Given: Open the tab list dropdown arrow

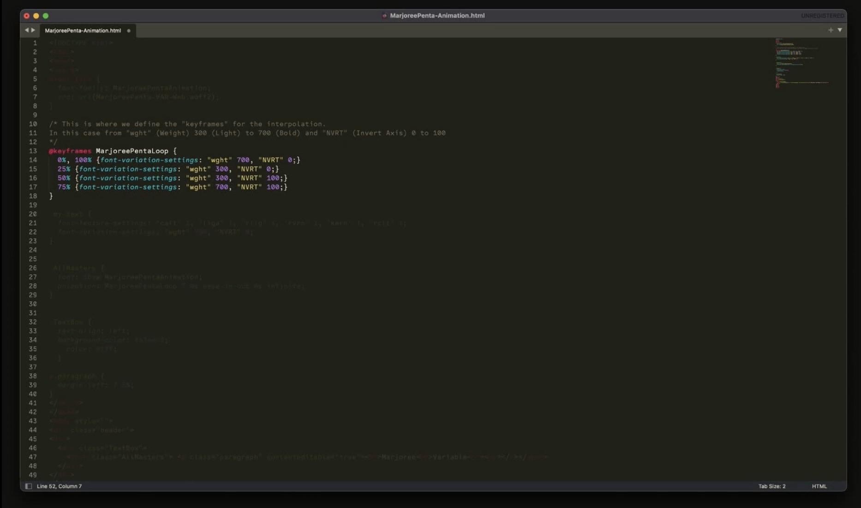Looking at the screenshot, I should tap(840, 30).
